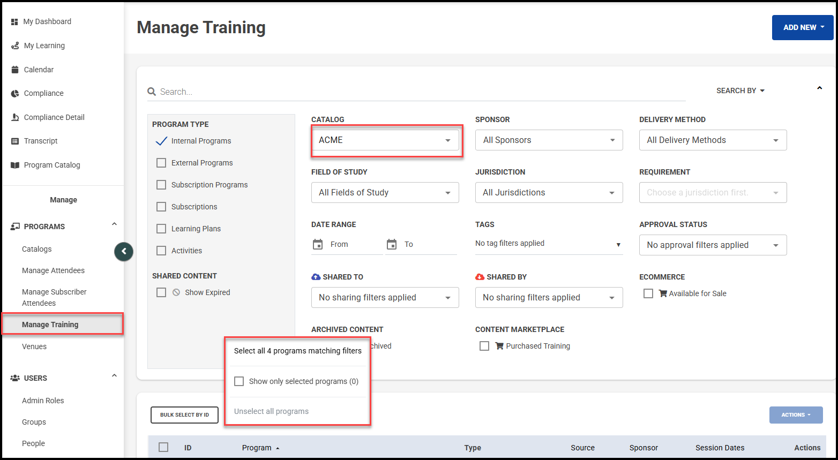The image size is (838, 460).
Task: Click the search magnifier icon
Action: (152, 92)
